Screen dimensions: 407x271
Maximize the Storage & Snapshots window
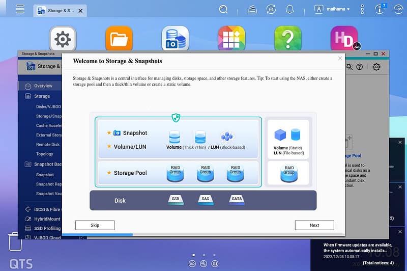pos(375,54)
